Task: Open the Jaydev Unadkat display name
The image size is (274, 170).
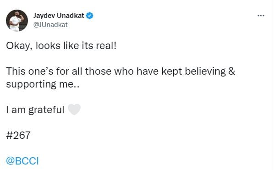Action: 59,16
